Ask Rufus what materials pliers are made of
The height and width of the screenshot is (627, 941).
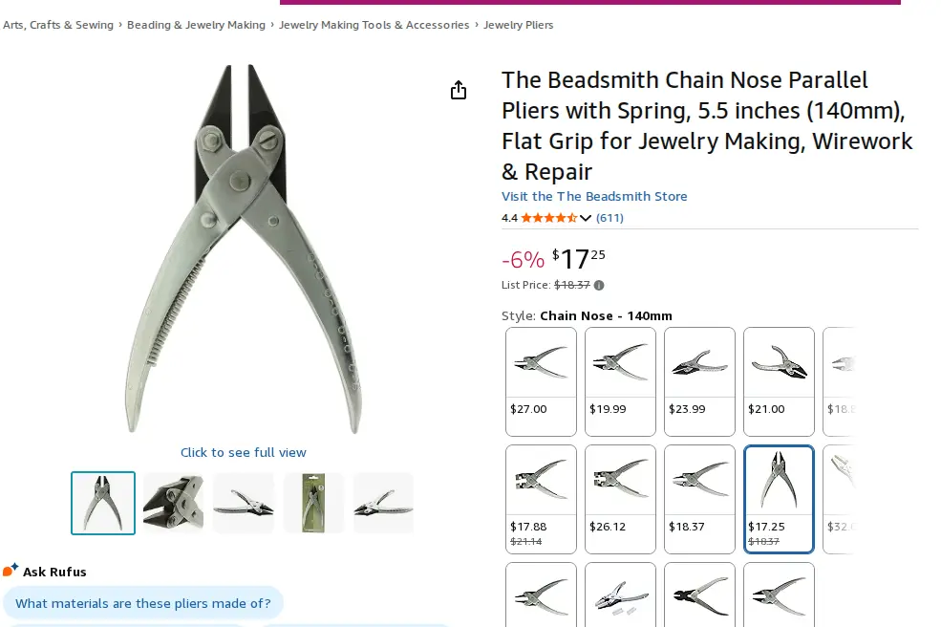pyautogui.click(x=143, y=603)
